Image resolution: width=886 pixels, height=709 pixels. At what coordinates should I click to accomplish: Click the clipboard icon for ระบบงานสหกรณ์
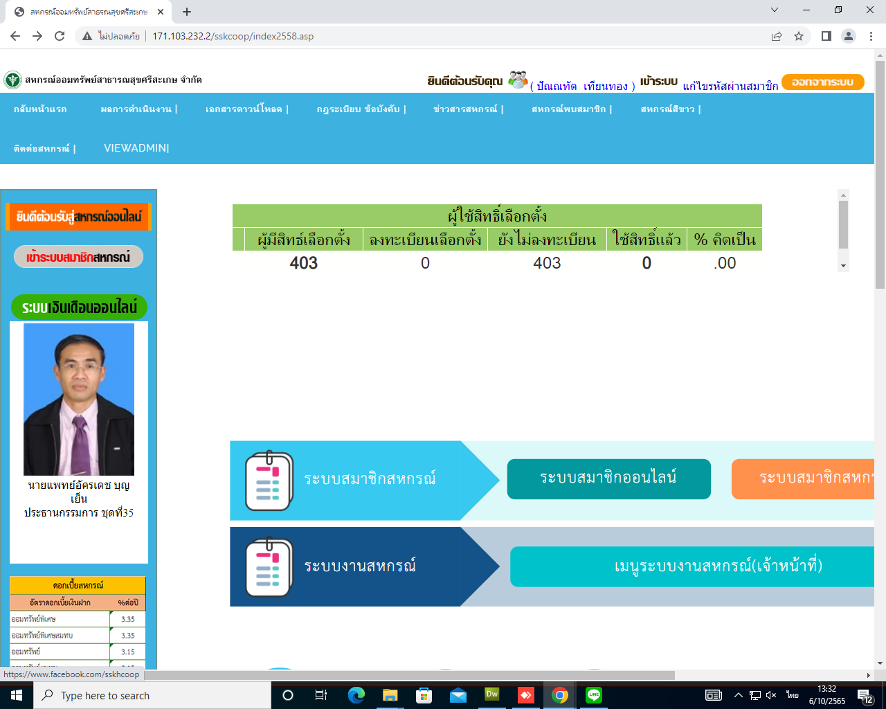pyautogui.click(x=269, y=567)
